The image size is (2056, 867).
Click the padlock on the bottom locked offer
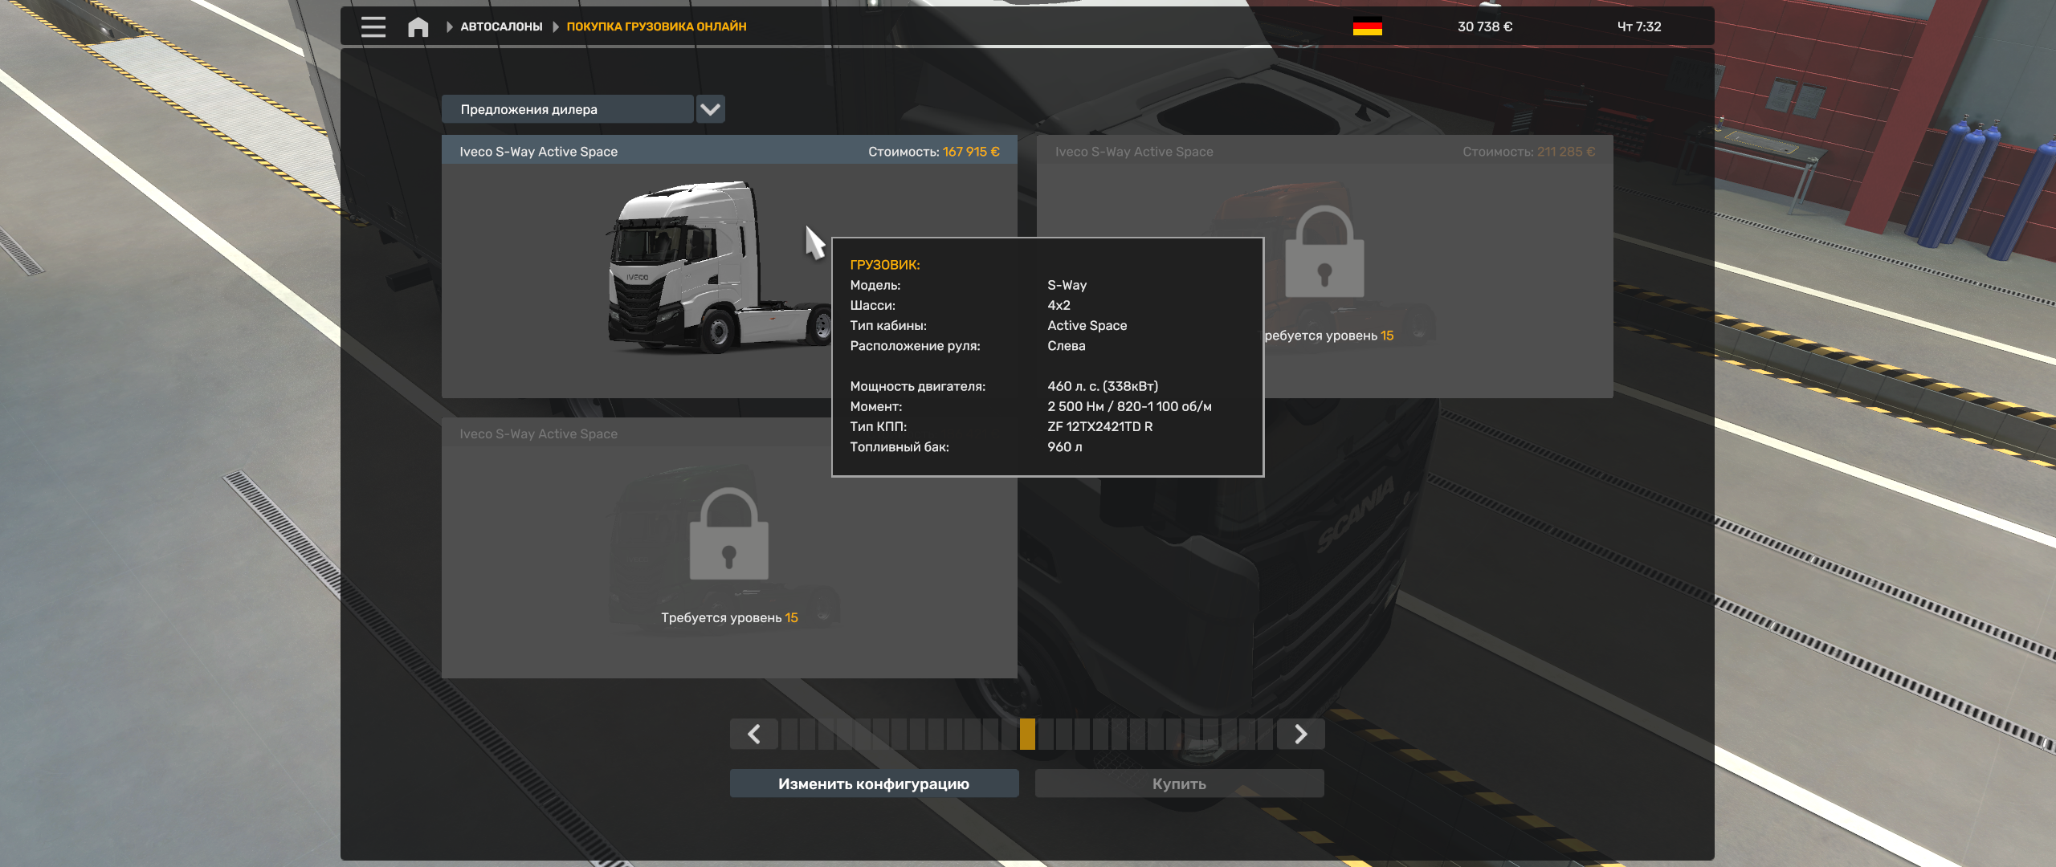pyautogui.click(x=728, y=534)
